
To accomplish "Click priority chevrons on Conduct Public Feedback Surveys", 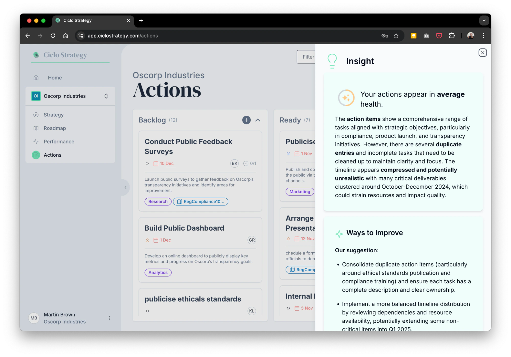I will point(147,163).
